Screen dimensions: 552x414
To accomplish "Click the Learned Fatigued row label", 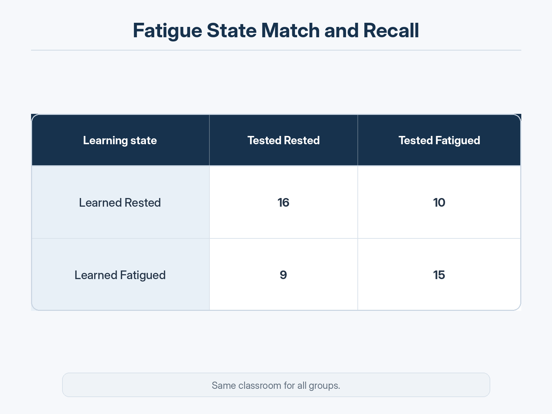I will coord(120,275).
